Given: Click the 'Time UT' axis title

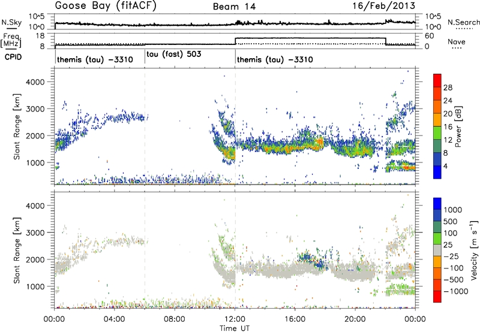Looking at the screenshot, I should click(x=235, y=328).
